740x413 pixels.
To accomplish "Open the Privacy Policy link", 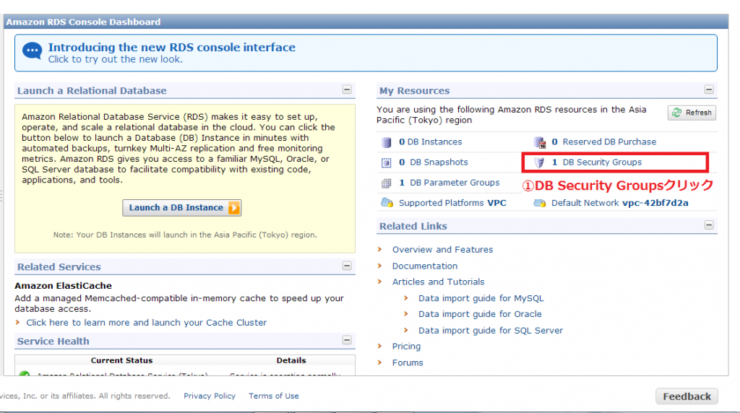I will click(210, 396).
